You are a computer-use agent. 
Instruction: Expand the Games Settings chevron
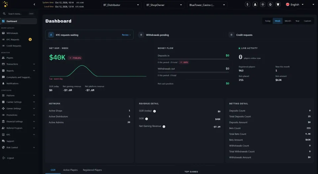click(34, 108)
